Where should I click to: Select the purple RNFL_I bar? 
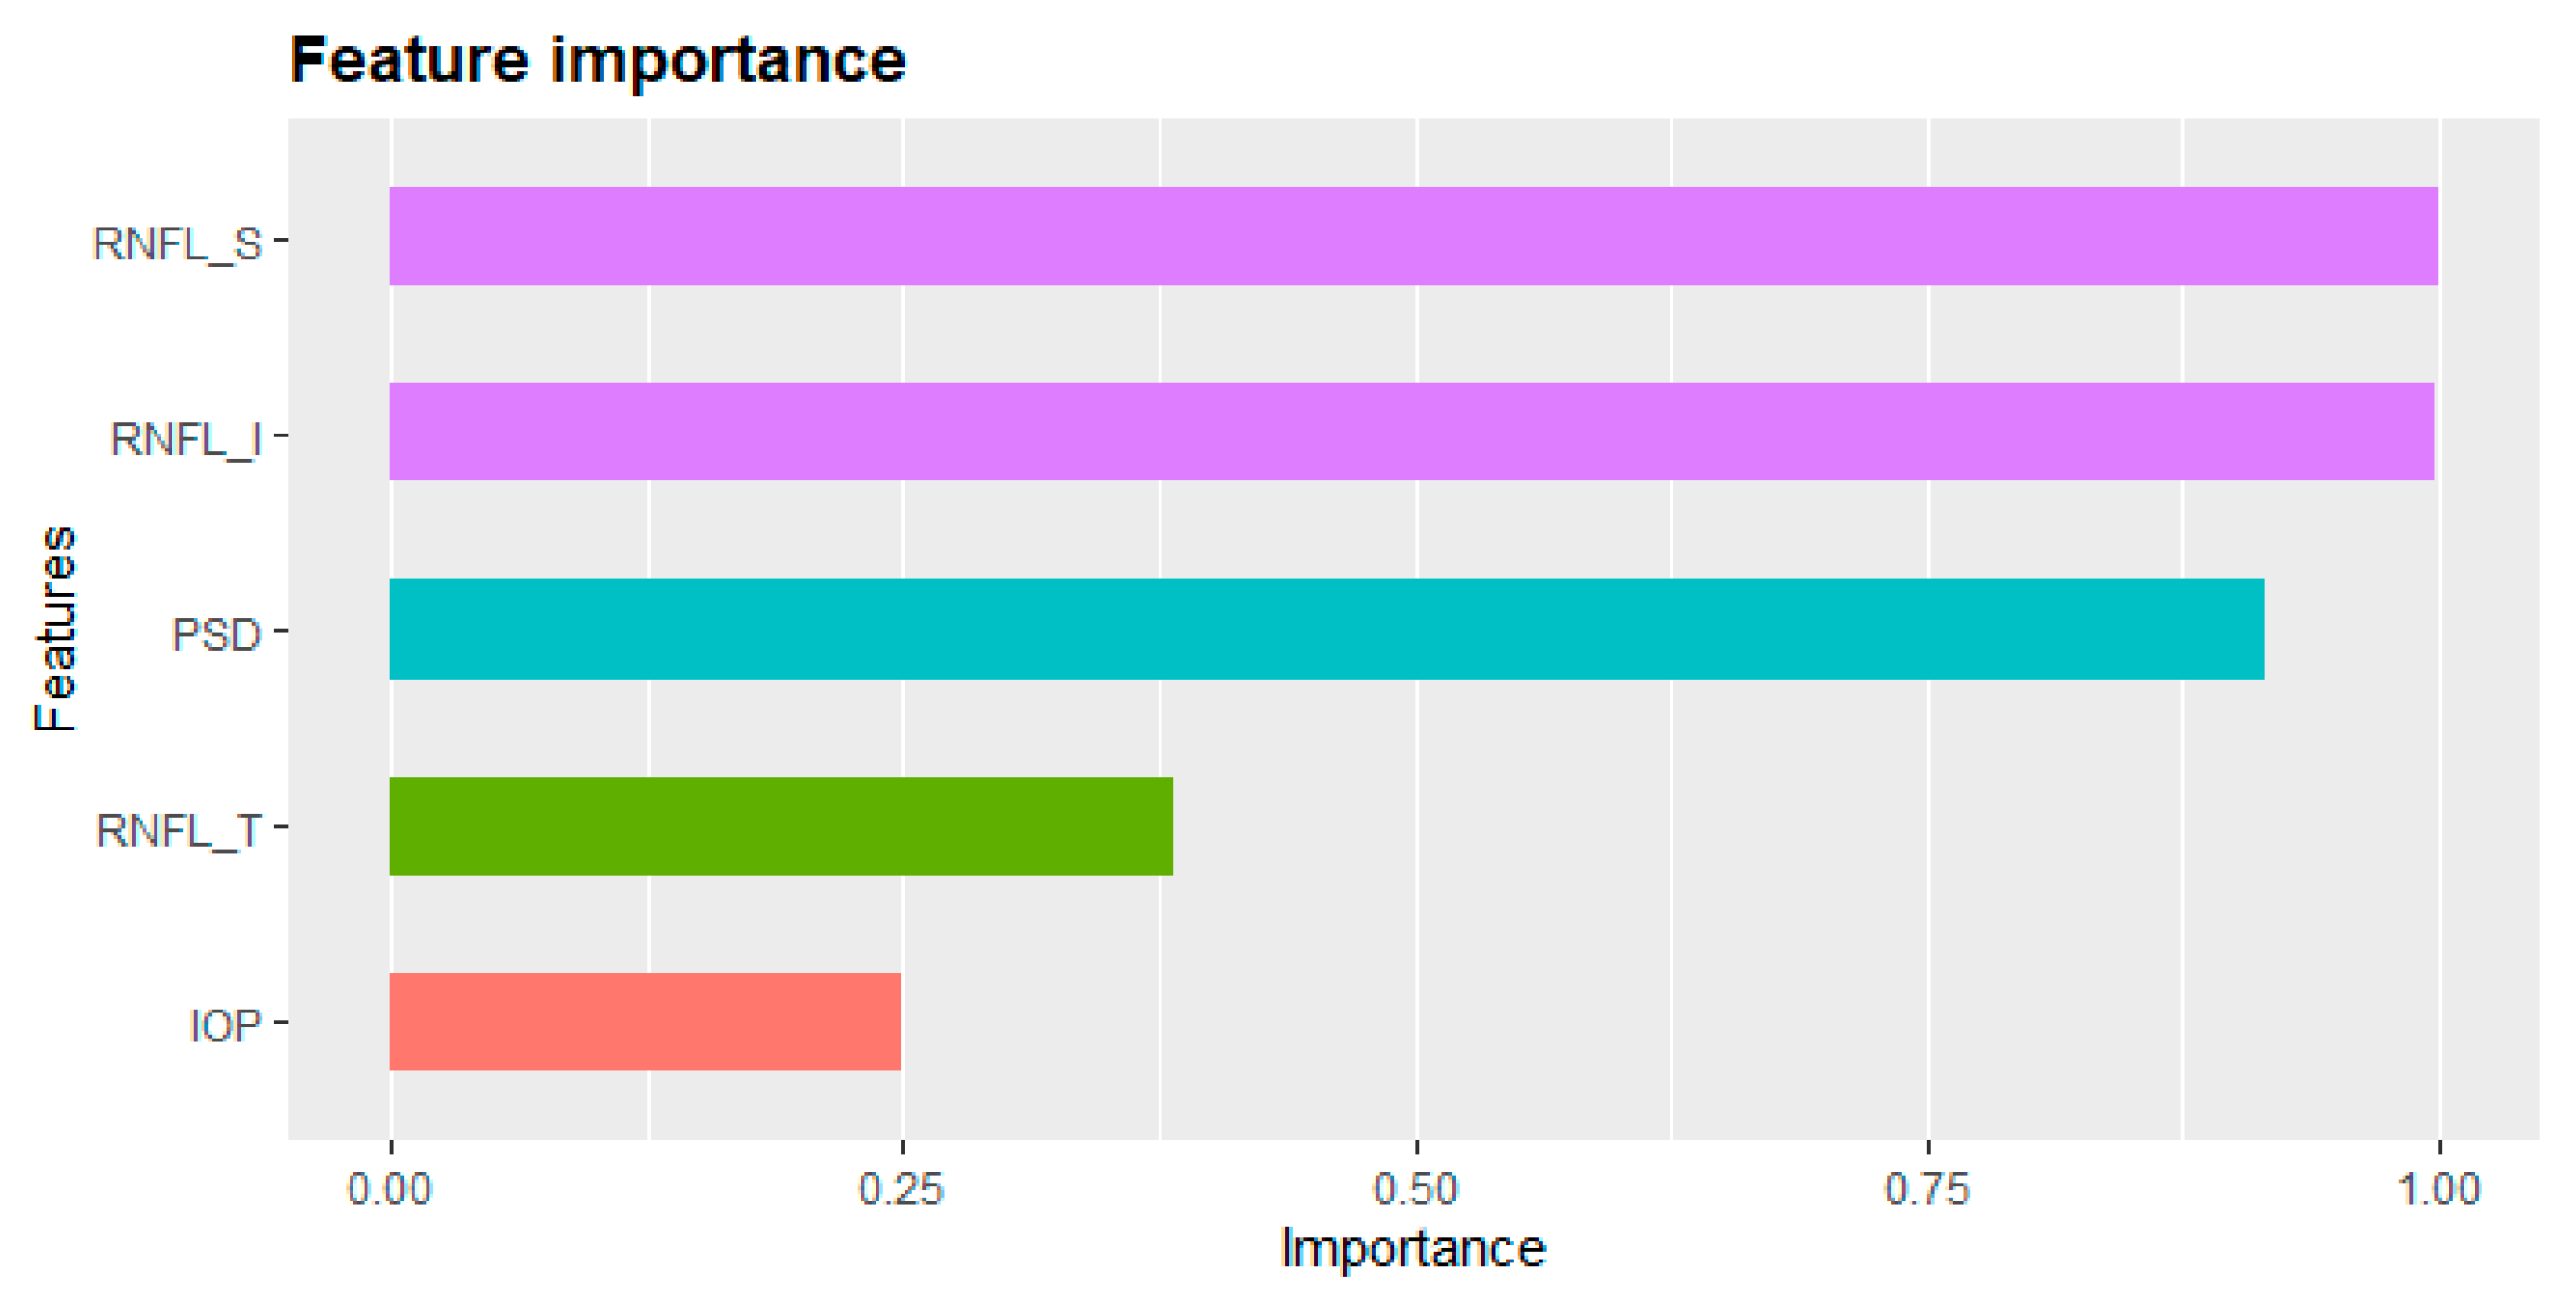tap(1410, 432)
